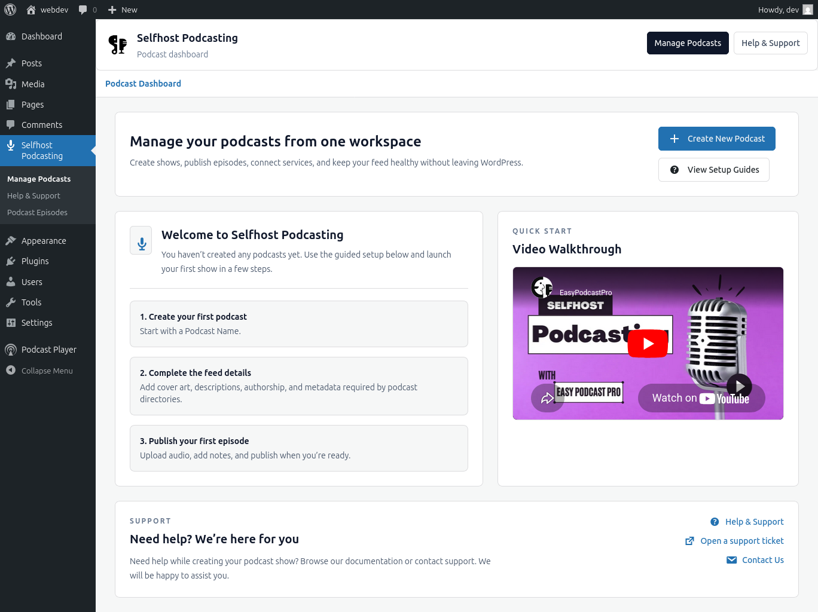Click the Podcast Player broadcast icon
Screen dimensions: 818x612
pos(11,350)
